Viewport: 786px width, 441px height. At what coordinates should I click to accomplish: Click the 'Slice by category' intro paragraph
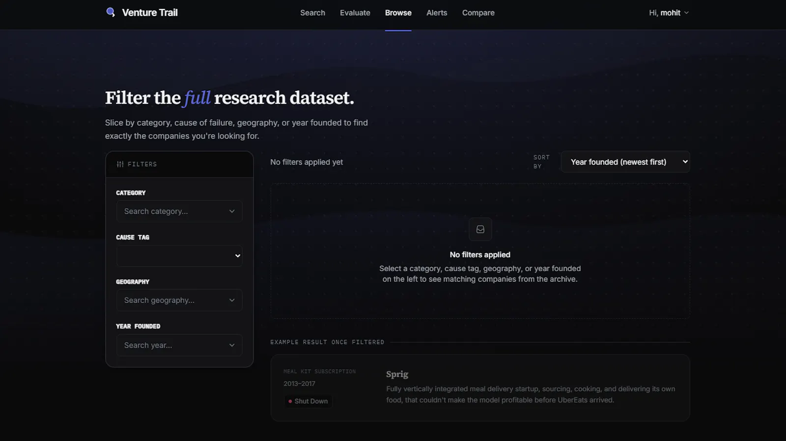[236, 129]
